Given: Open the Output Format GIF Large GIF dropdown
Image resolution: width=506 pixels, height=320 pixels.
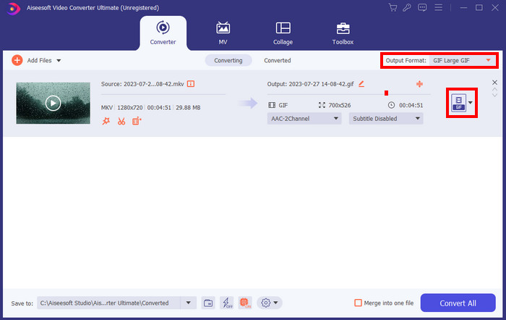Looking at the screenshot, I should (462, 60).
